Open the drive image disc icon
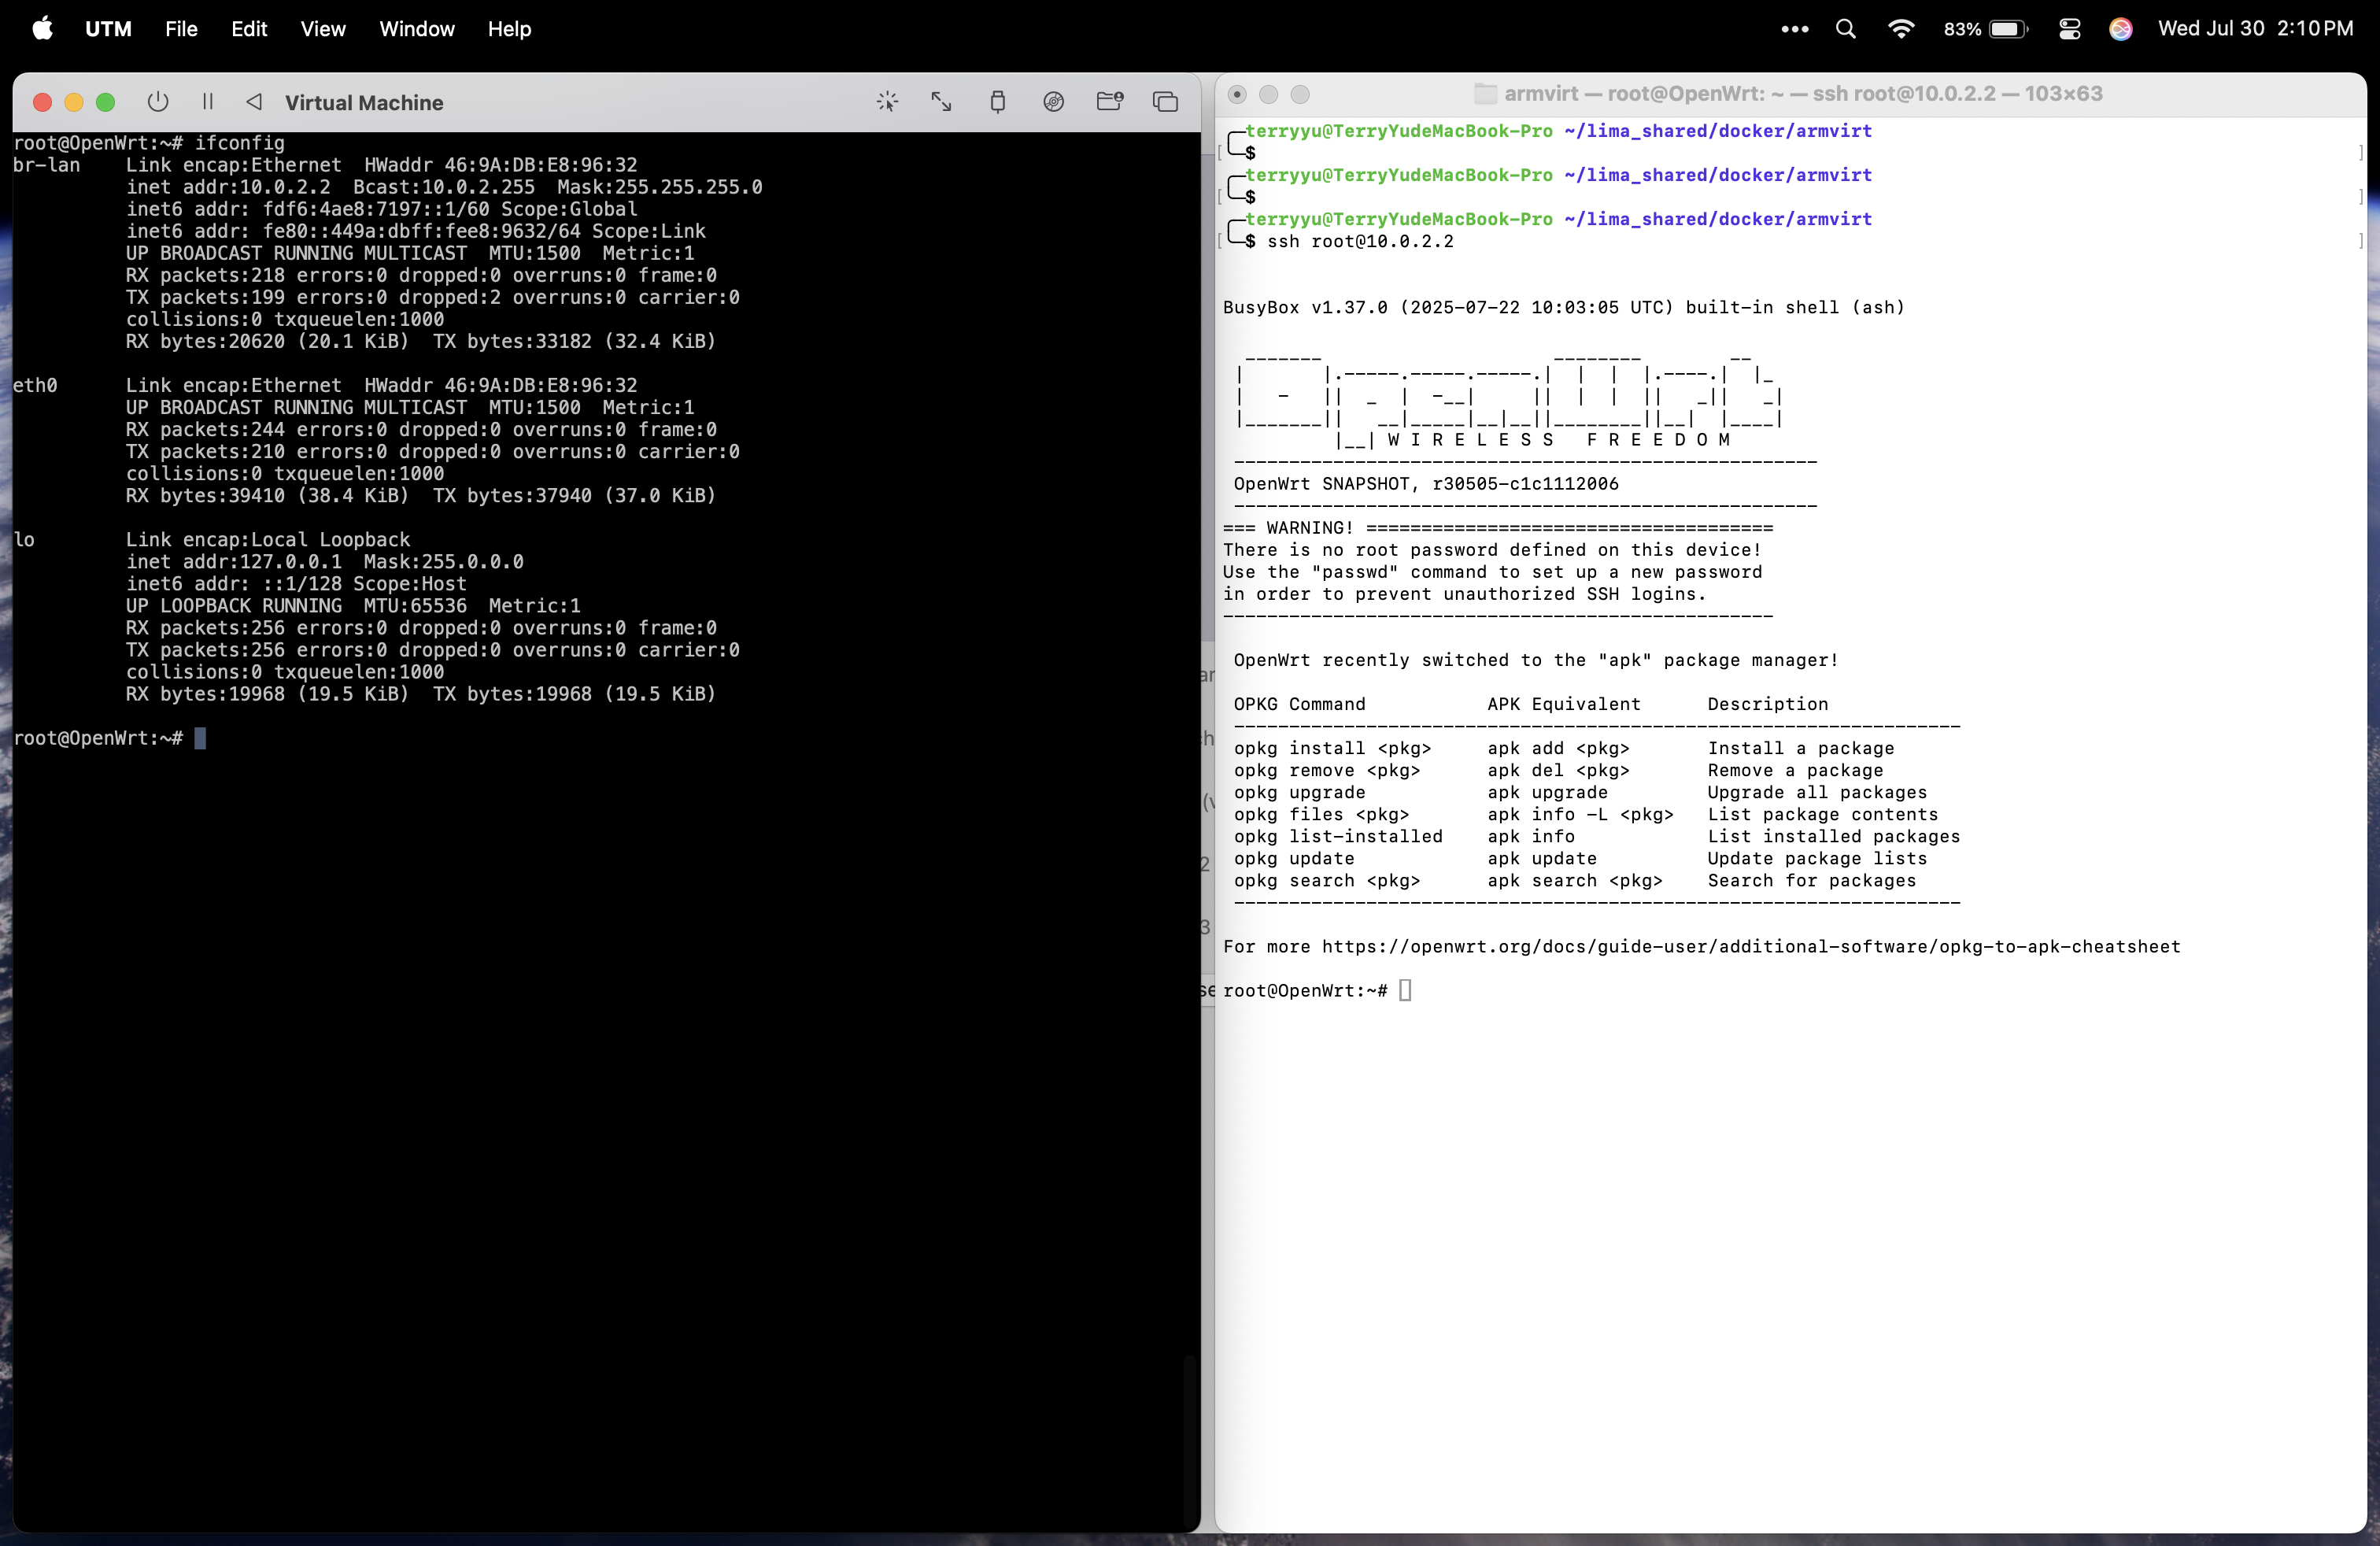The image size is (2380, 1546). pos(1053,102)
